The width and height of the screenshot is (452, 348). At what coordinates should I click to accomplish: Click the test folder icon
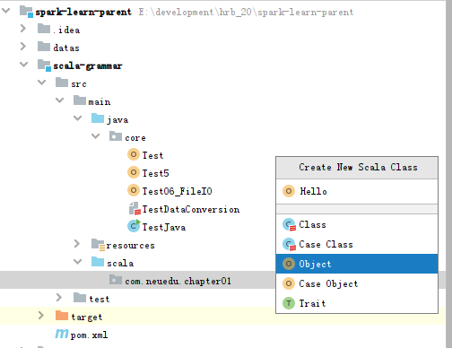[x=80, y=298]
